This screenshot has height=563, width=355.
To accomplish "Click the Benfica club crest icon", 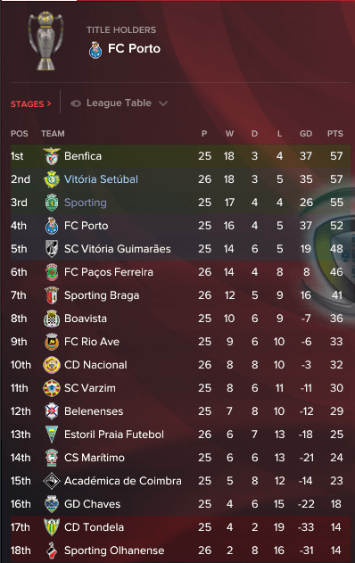I will [x=52, y=156].
